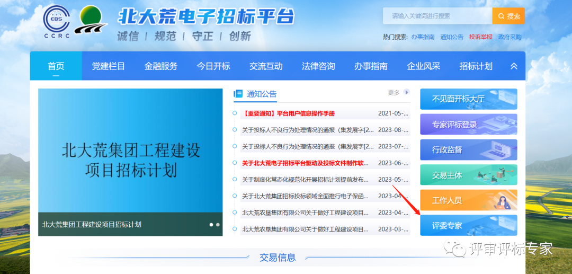Select the first carousel dot
572x274 pixels.
coord(211,225)
